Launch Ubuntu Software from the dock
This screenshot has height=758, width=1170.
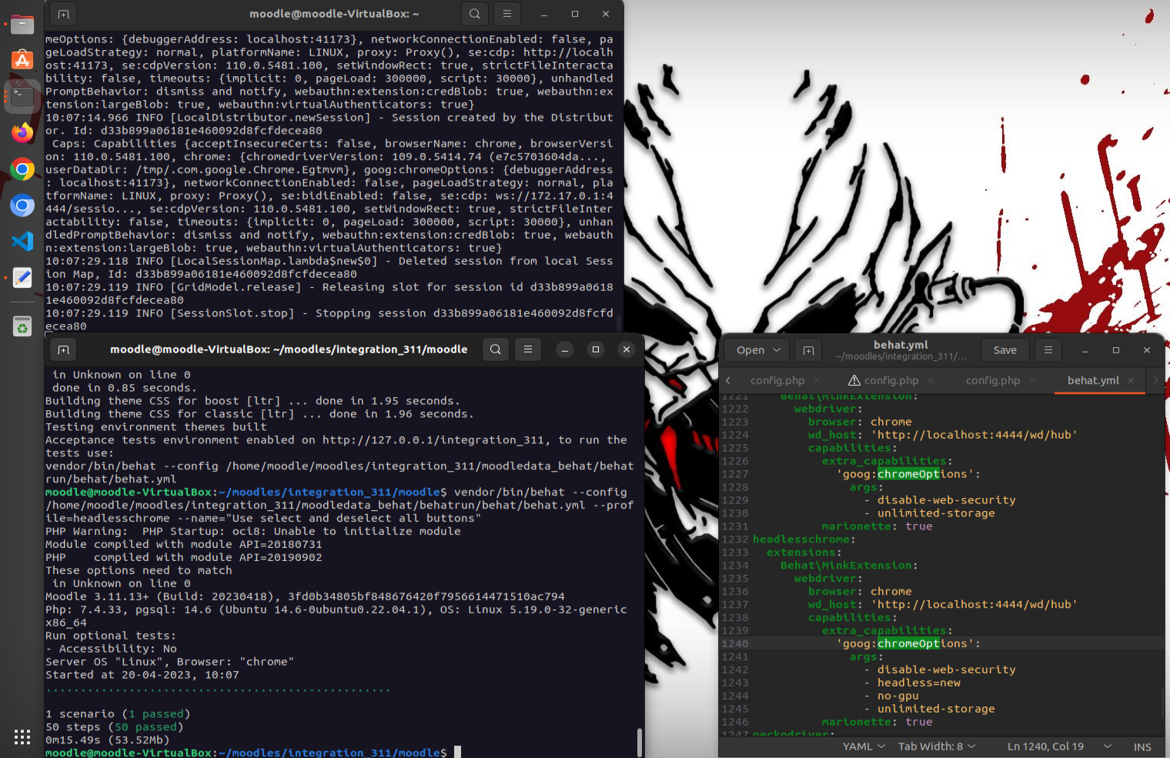click(22, 60)
